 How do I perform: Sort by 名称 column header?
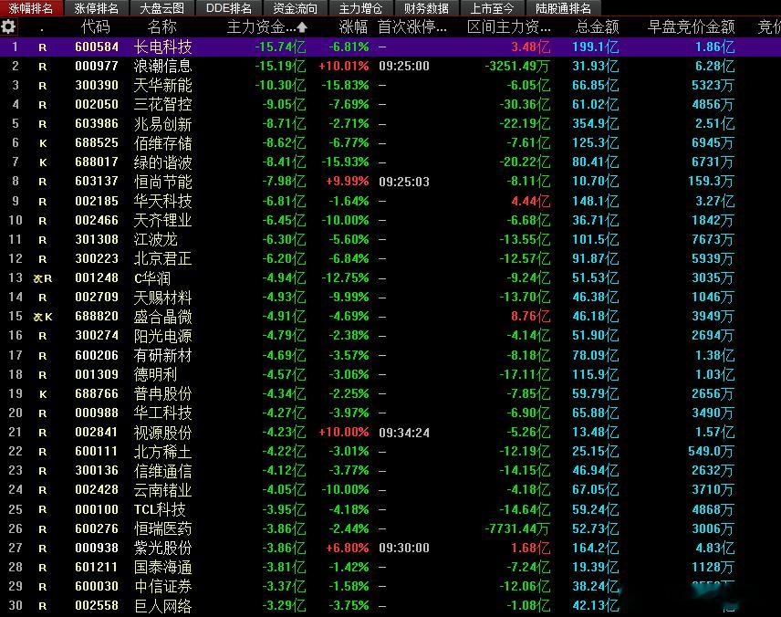click(x=161, y=26)
